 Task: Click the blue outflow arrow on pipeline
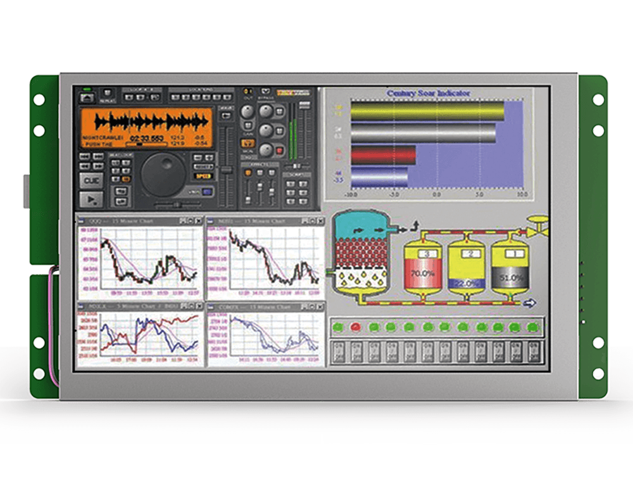tap(529, 303)
